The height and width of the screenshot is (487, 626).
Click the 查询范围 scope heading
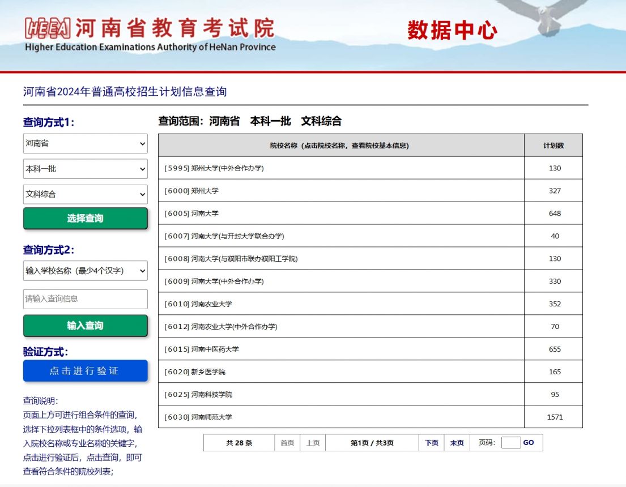pos(250,121)
